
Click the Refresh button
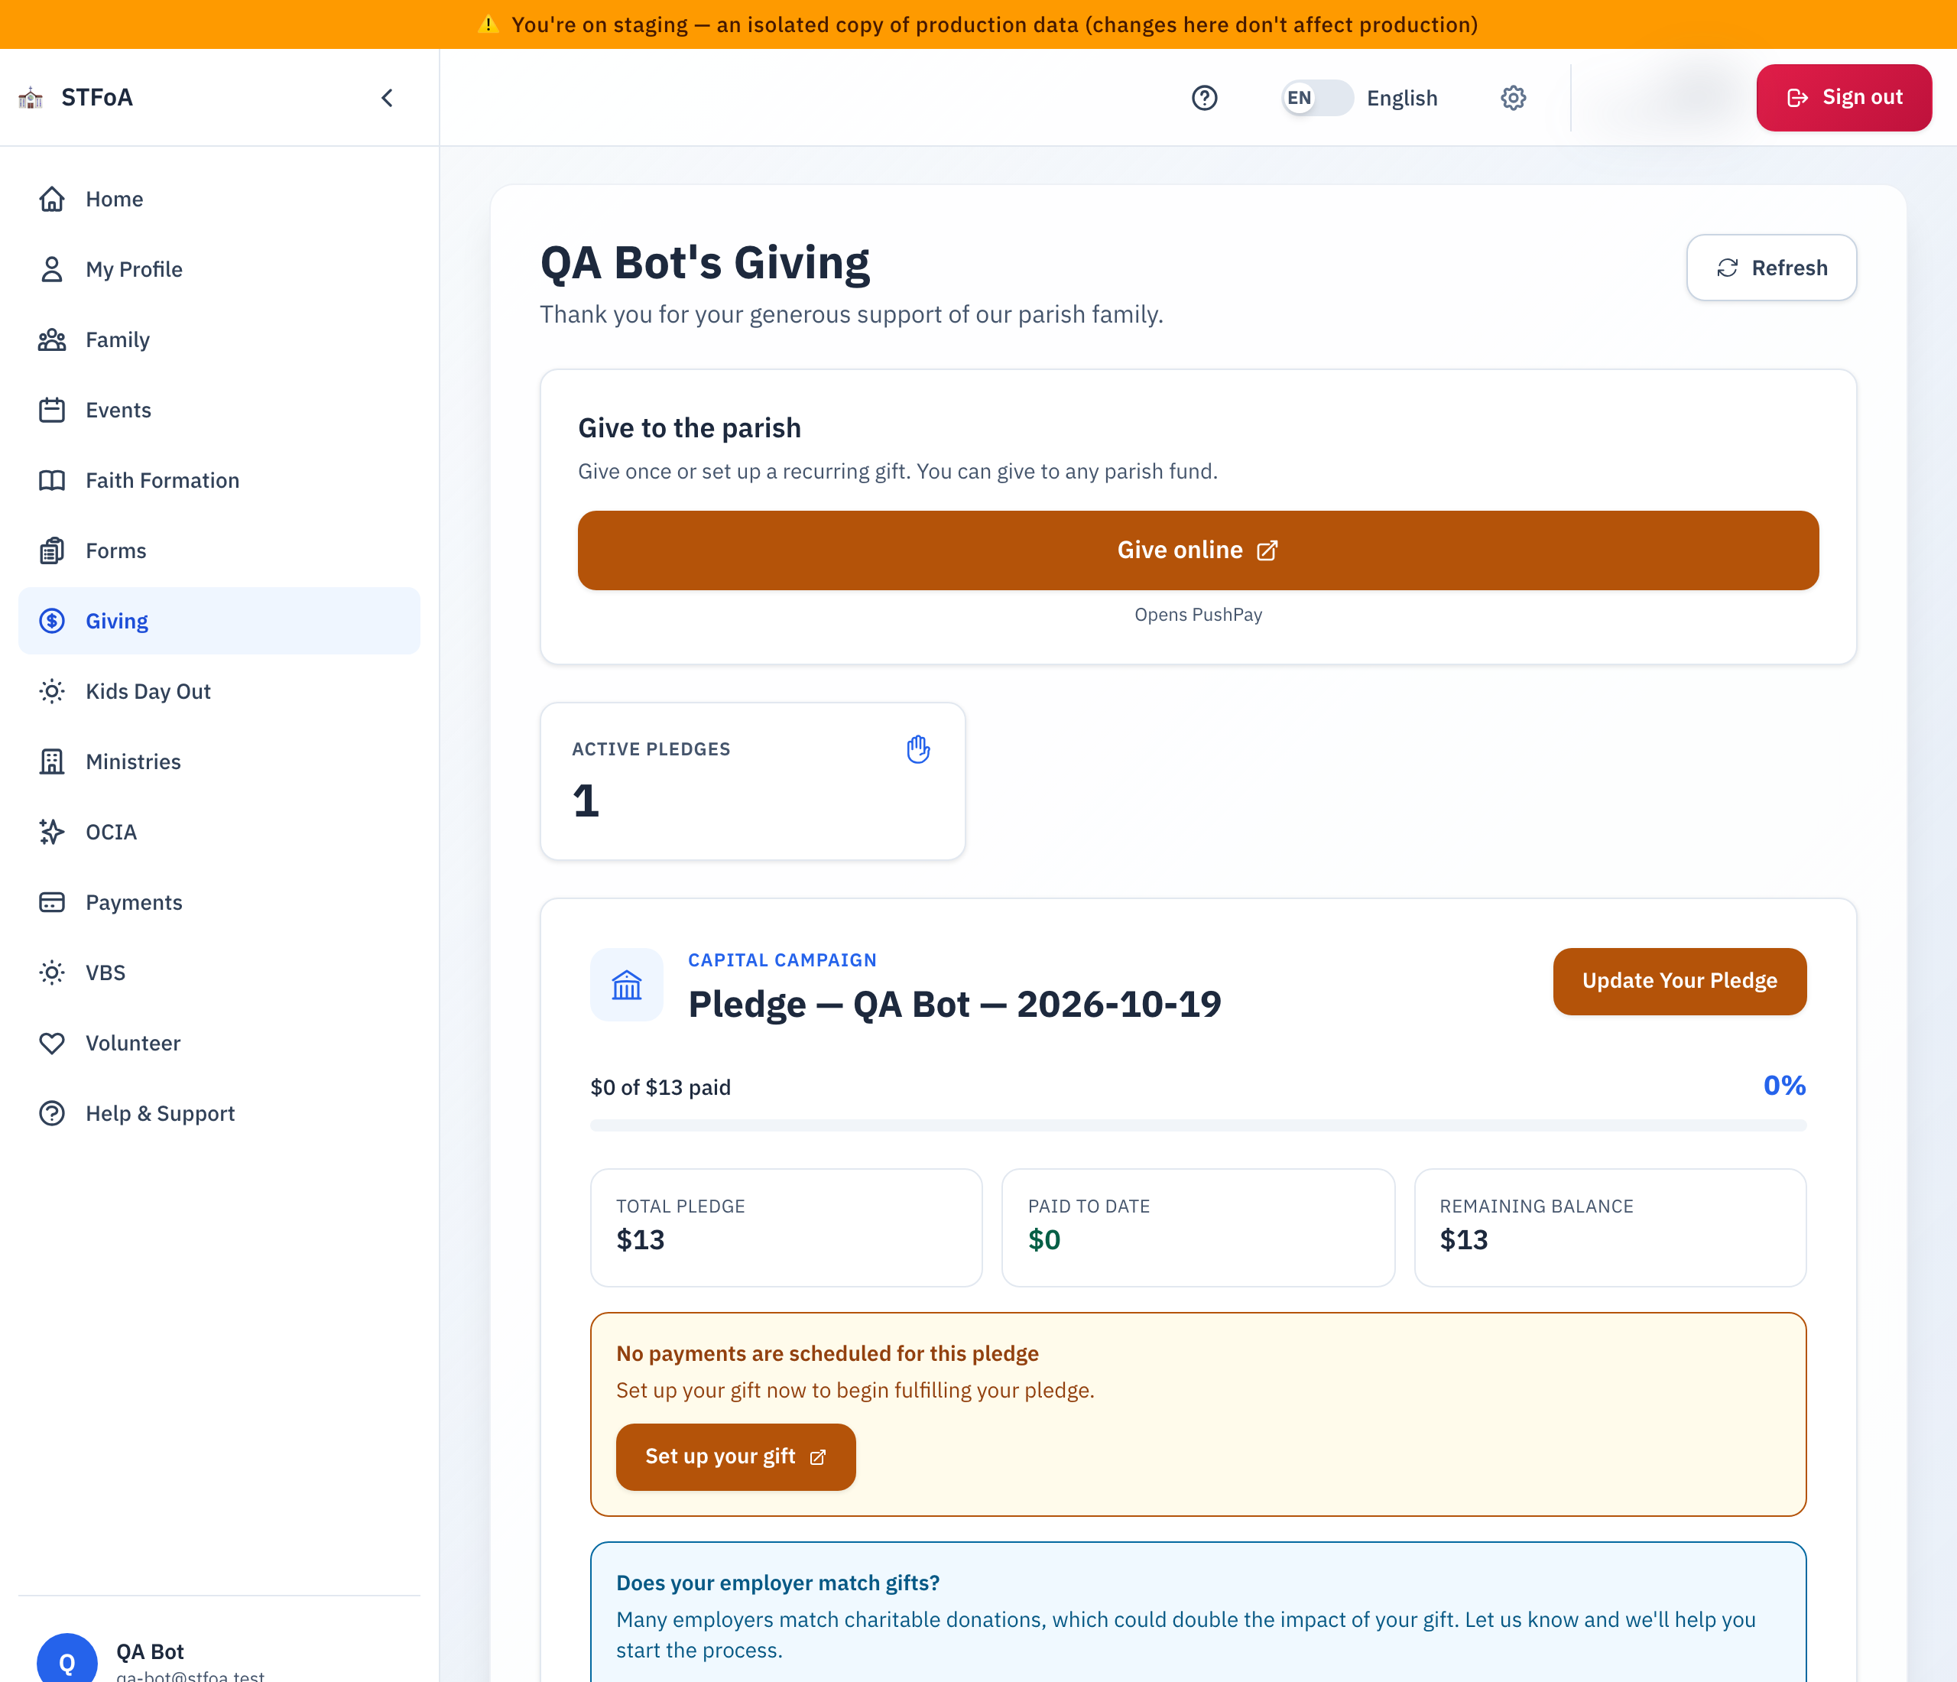tap(1771, 268)
